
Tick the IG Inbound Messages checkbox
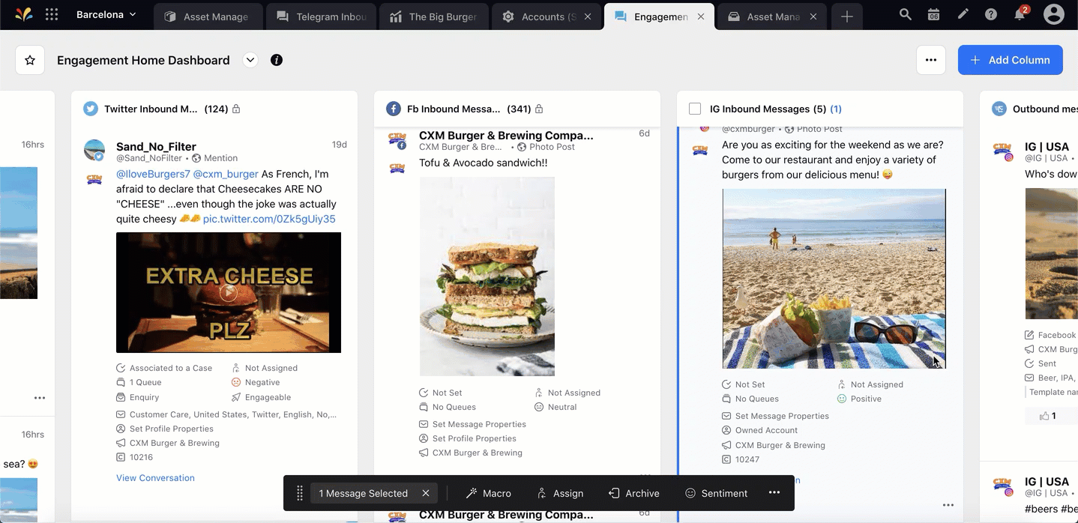695,109
